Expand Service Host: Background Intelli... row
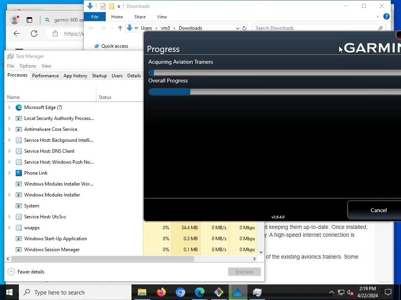The image size is (401, 300). coord(9,140)
